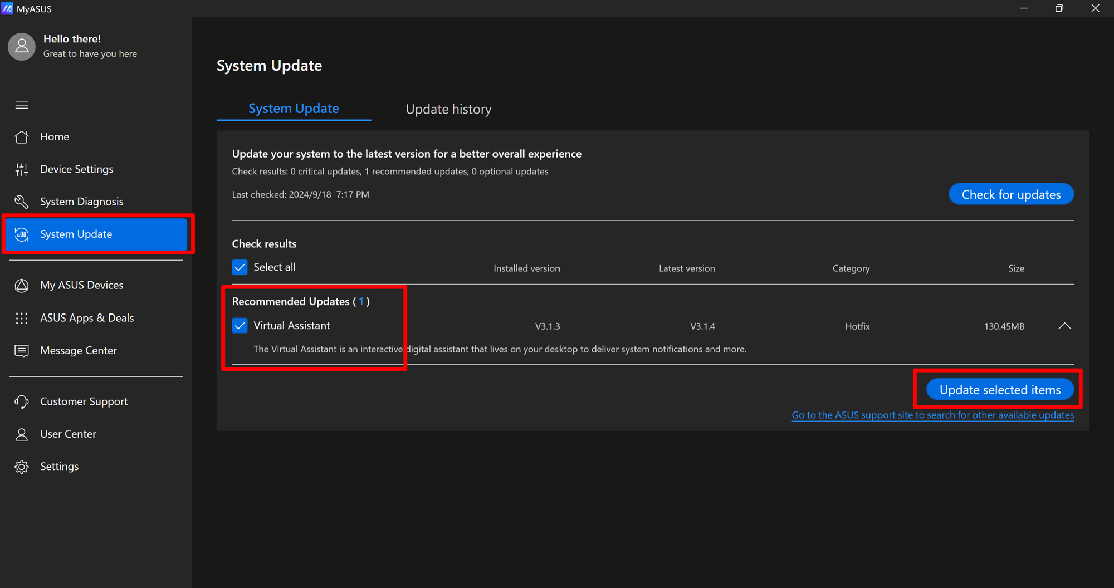Click the Home house icon
1114x588 pixels.
[22, 137]
